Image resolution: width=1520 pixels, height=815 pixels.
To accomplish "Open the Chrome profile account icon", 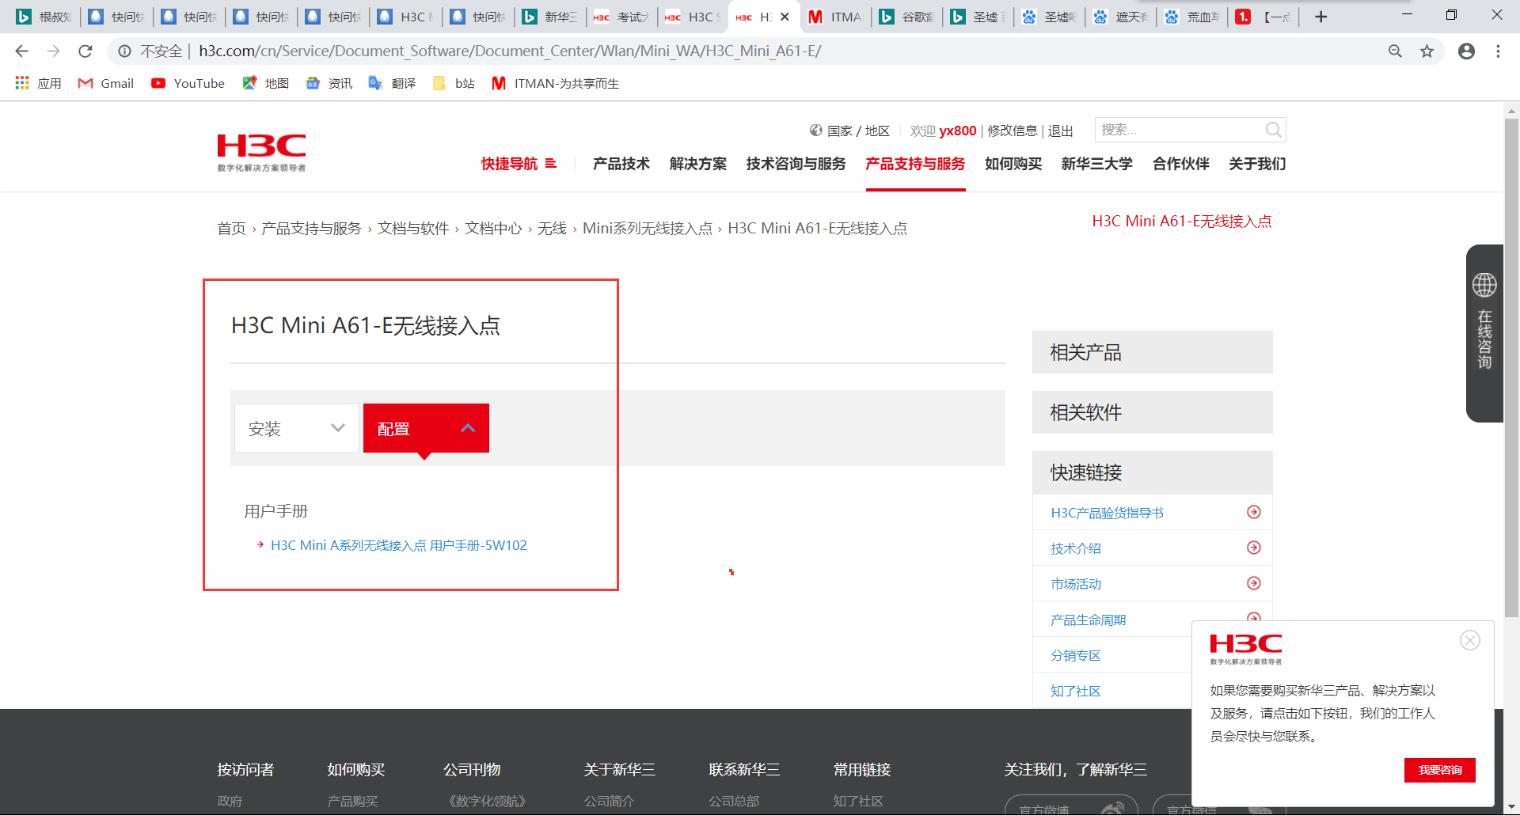I will [x=1466, y=51].
